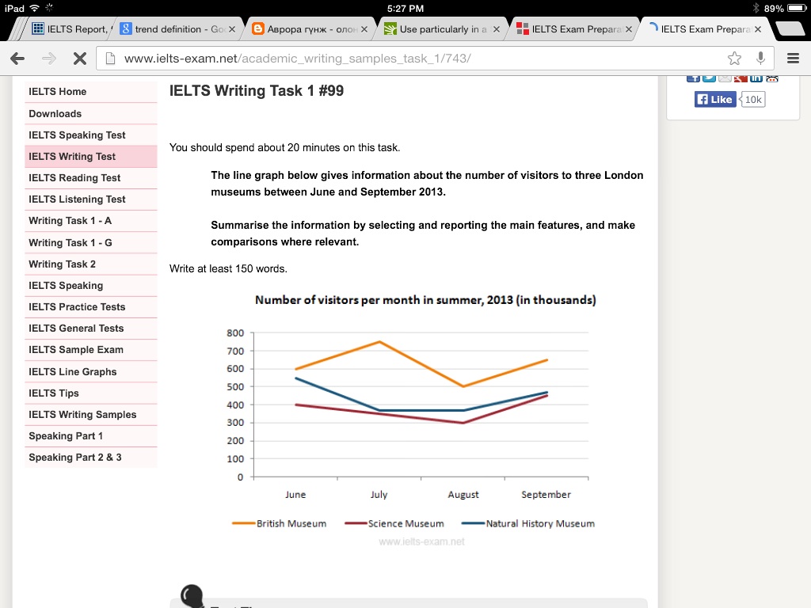
Task: Click the August axis label on the chart
Action: pyautogui.click(x=463, y=495)
